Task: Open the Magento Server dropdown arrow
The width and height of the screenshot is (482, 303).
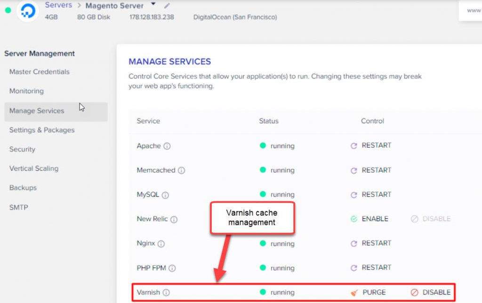Action: click(x=153, y=4)
